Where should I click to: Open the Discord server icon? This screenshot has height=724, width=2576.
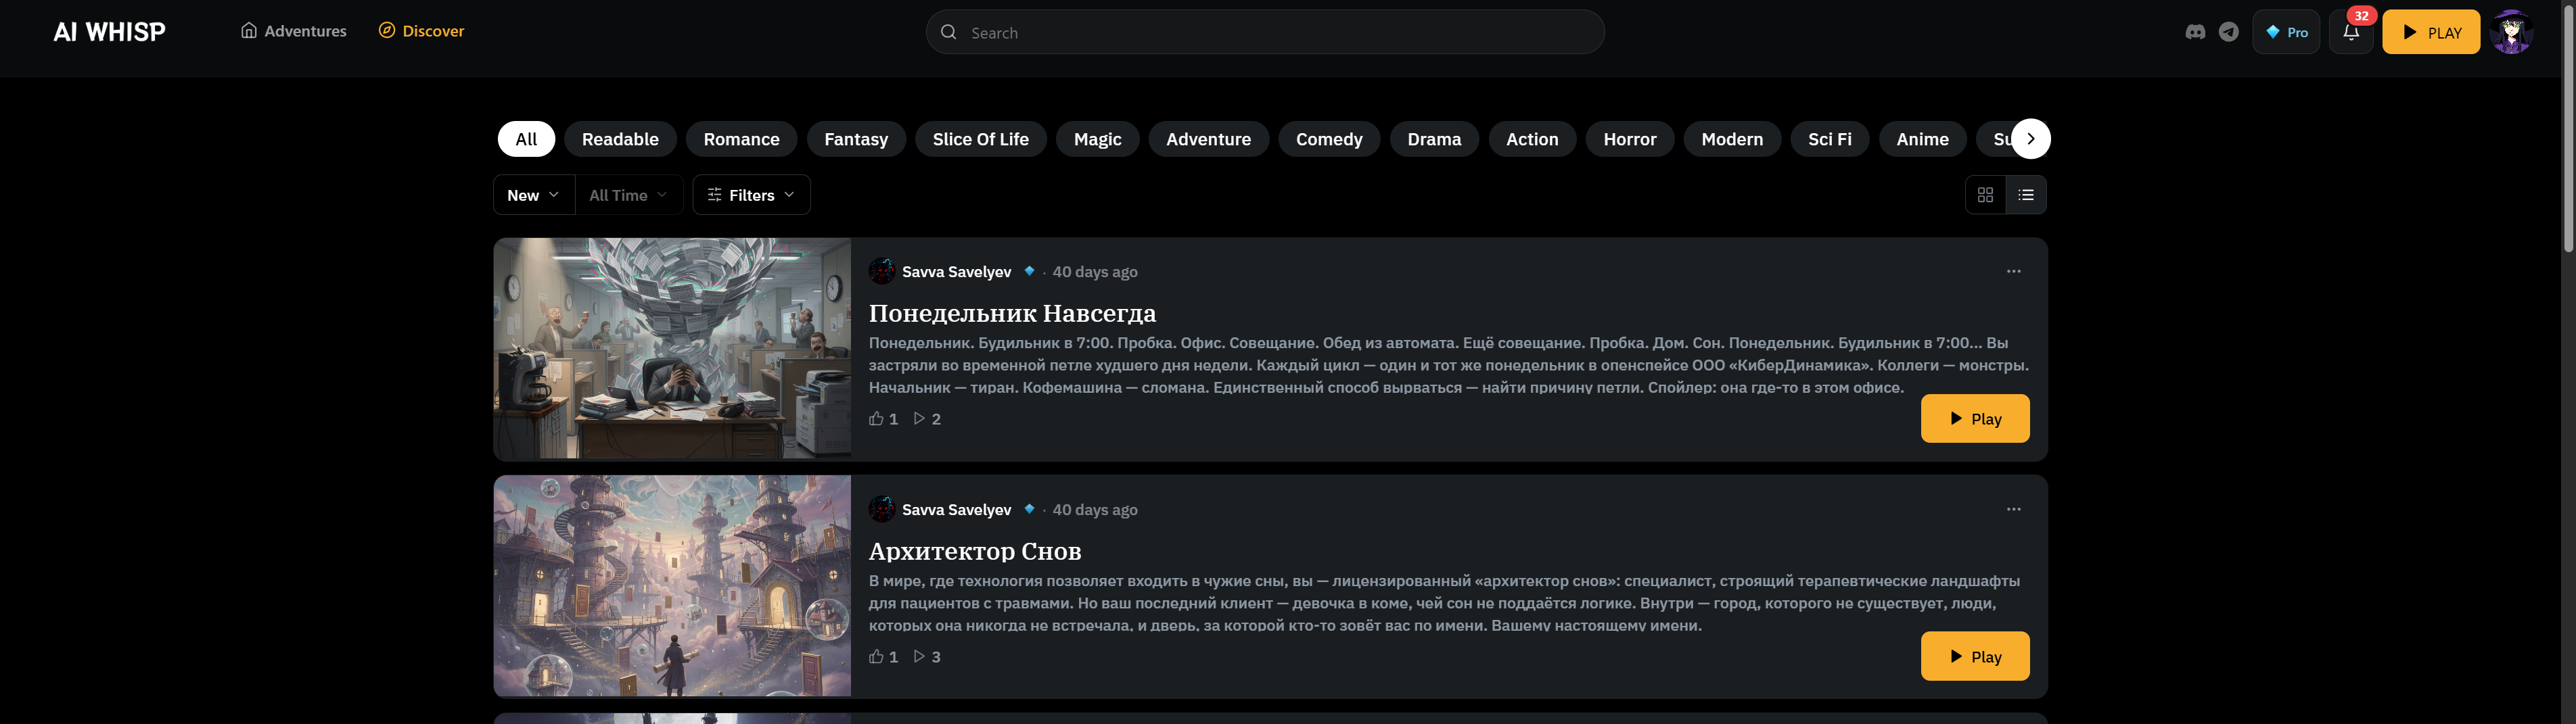click(2195, 32)
